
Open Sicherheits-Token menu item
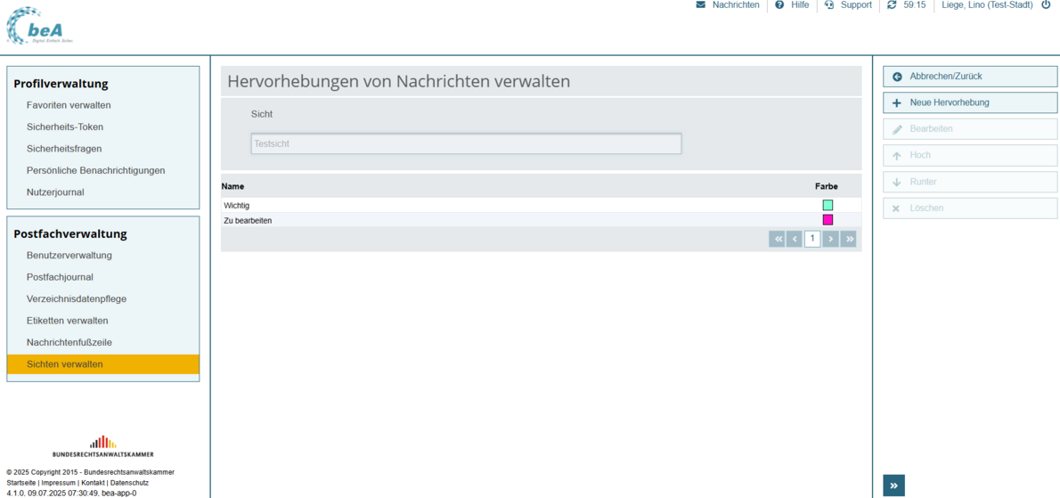[63, 127]
